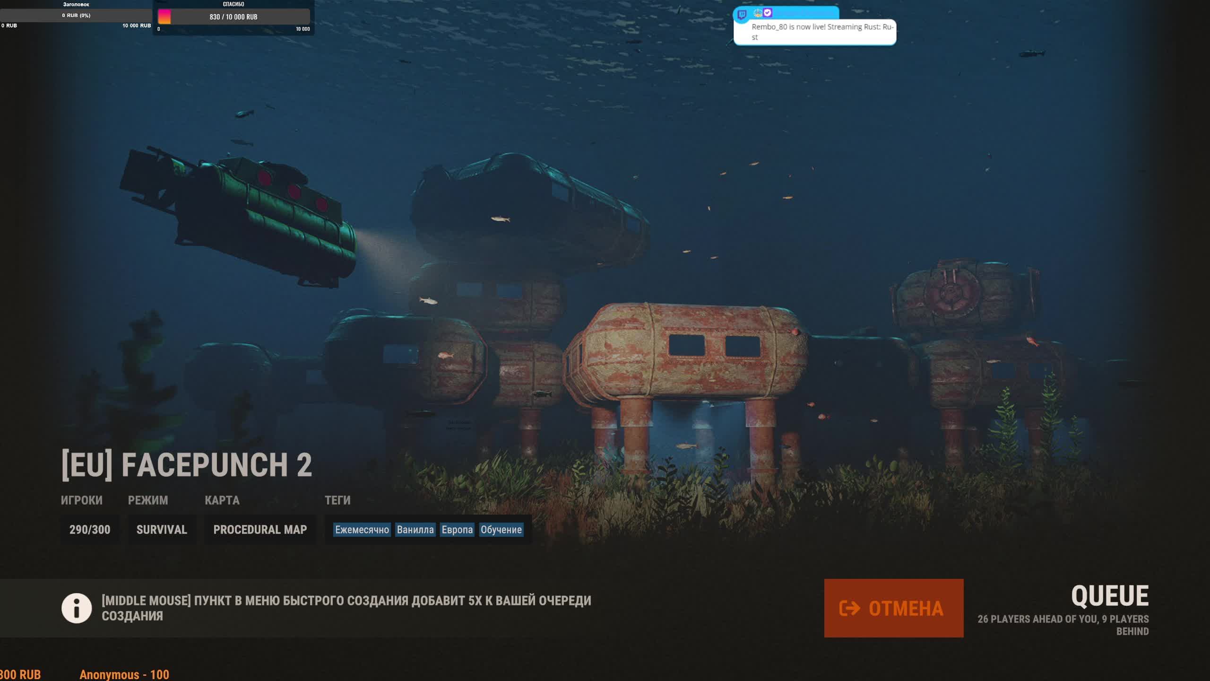Click the [EU] FACEPUNCH 2 server title
1210x681 pixels.
[x=187, y=465]
